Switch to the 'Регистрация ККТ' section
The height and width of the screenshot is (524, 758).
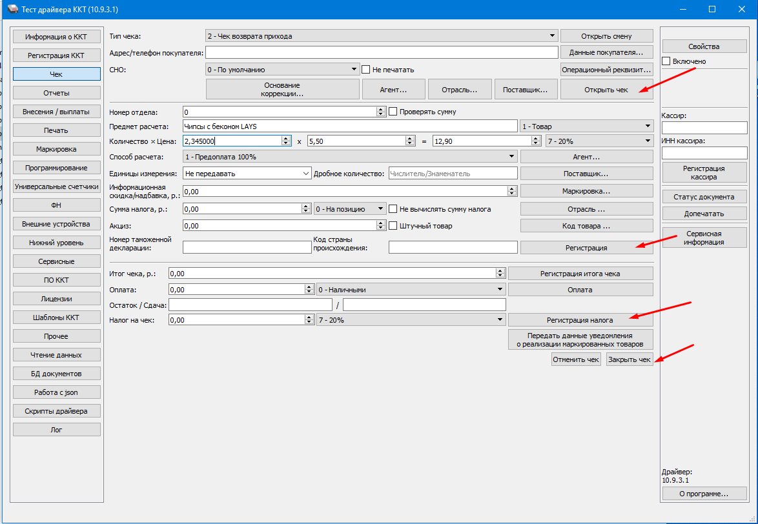tap(57, 55)
